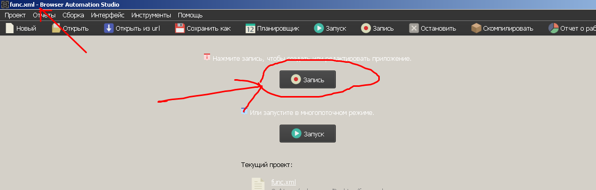Click the large Запуск button in center
Image resolution: width=596 pixels, height=190 pixels.
(x=308, y=134)
